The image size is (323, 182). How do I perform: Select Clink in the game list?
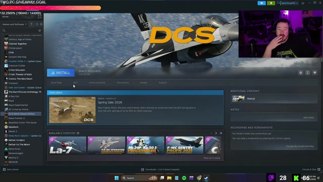tap(11, 52)
